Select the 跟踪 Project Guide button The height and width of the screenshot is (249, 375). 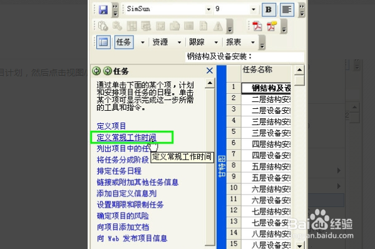coord(197,43)
